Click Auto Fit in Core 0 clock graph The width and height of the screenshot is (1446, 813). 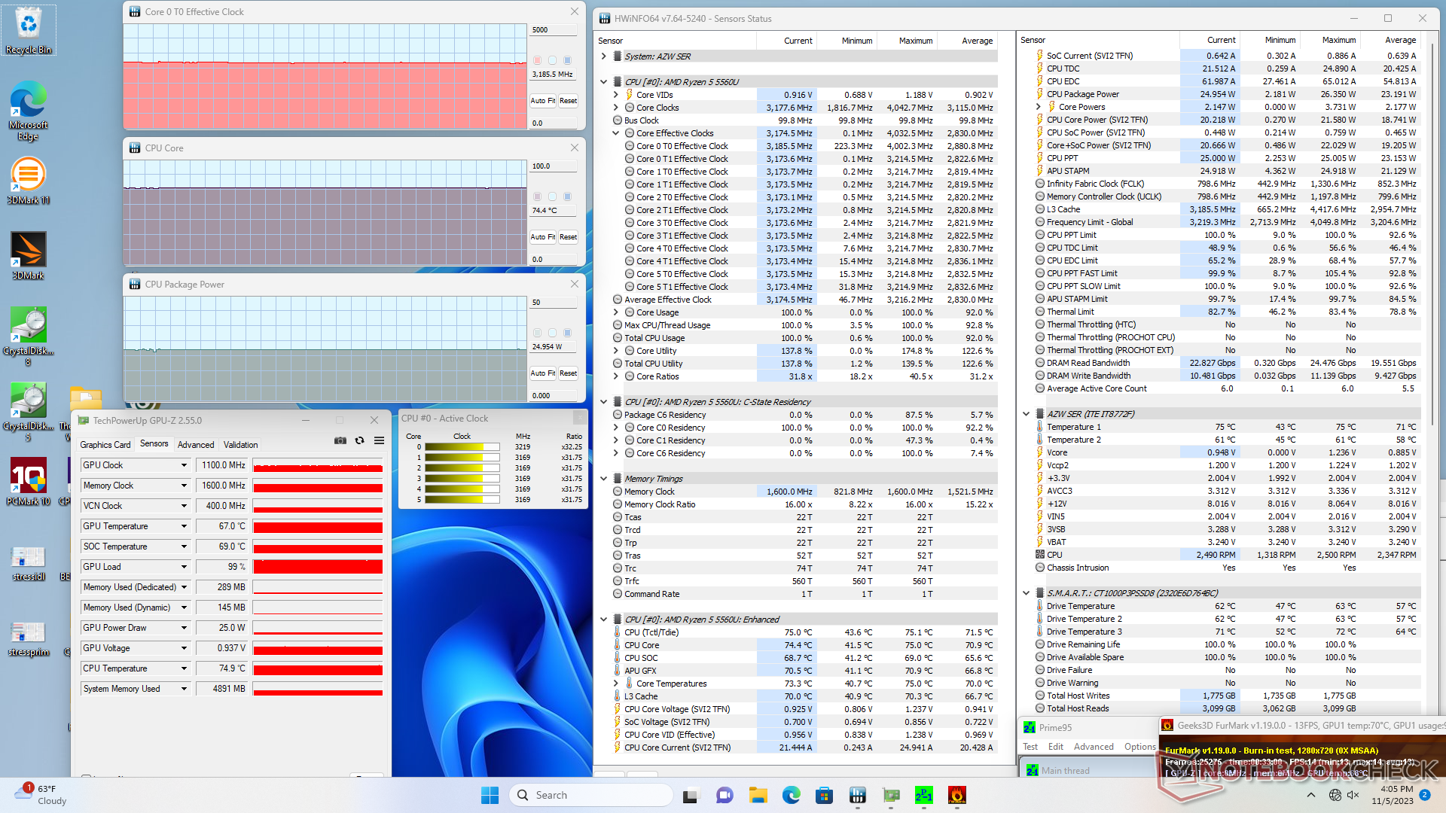coord(542,100)
